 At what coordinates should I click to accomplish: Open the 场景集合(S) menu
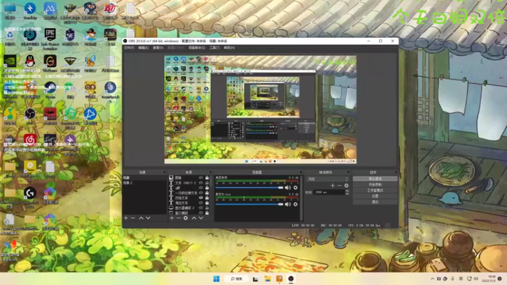(x=196, y=48)
